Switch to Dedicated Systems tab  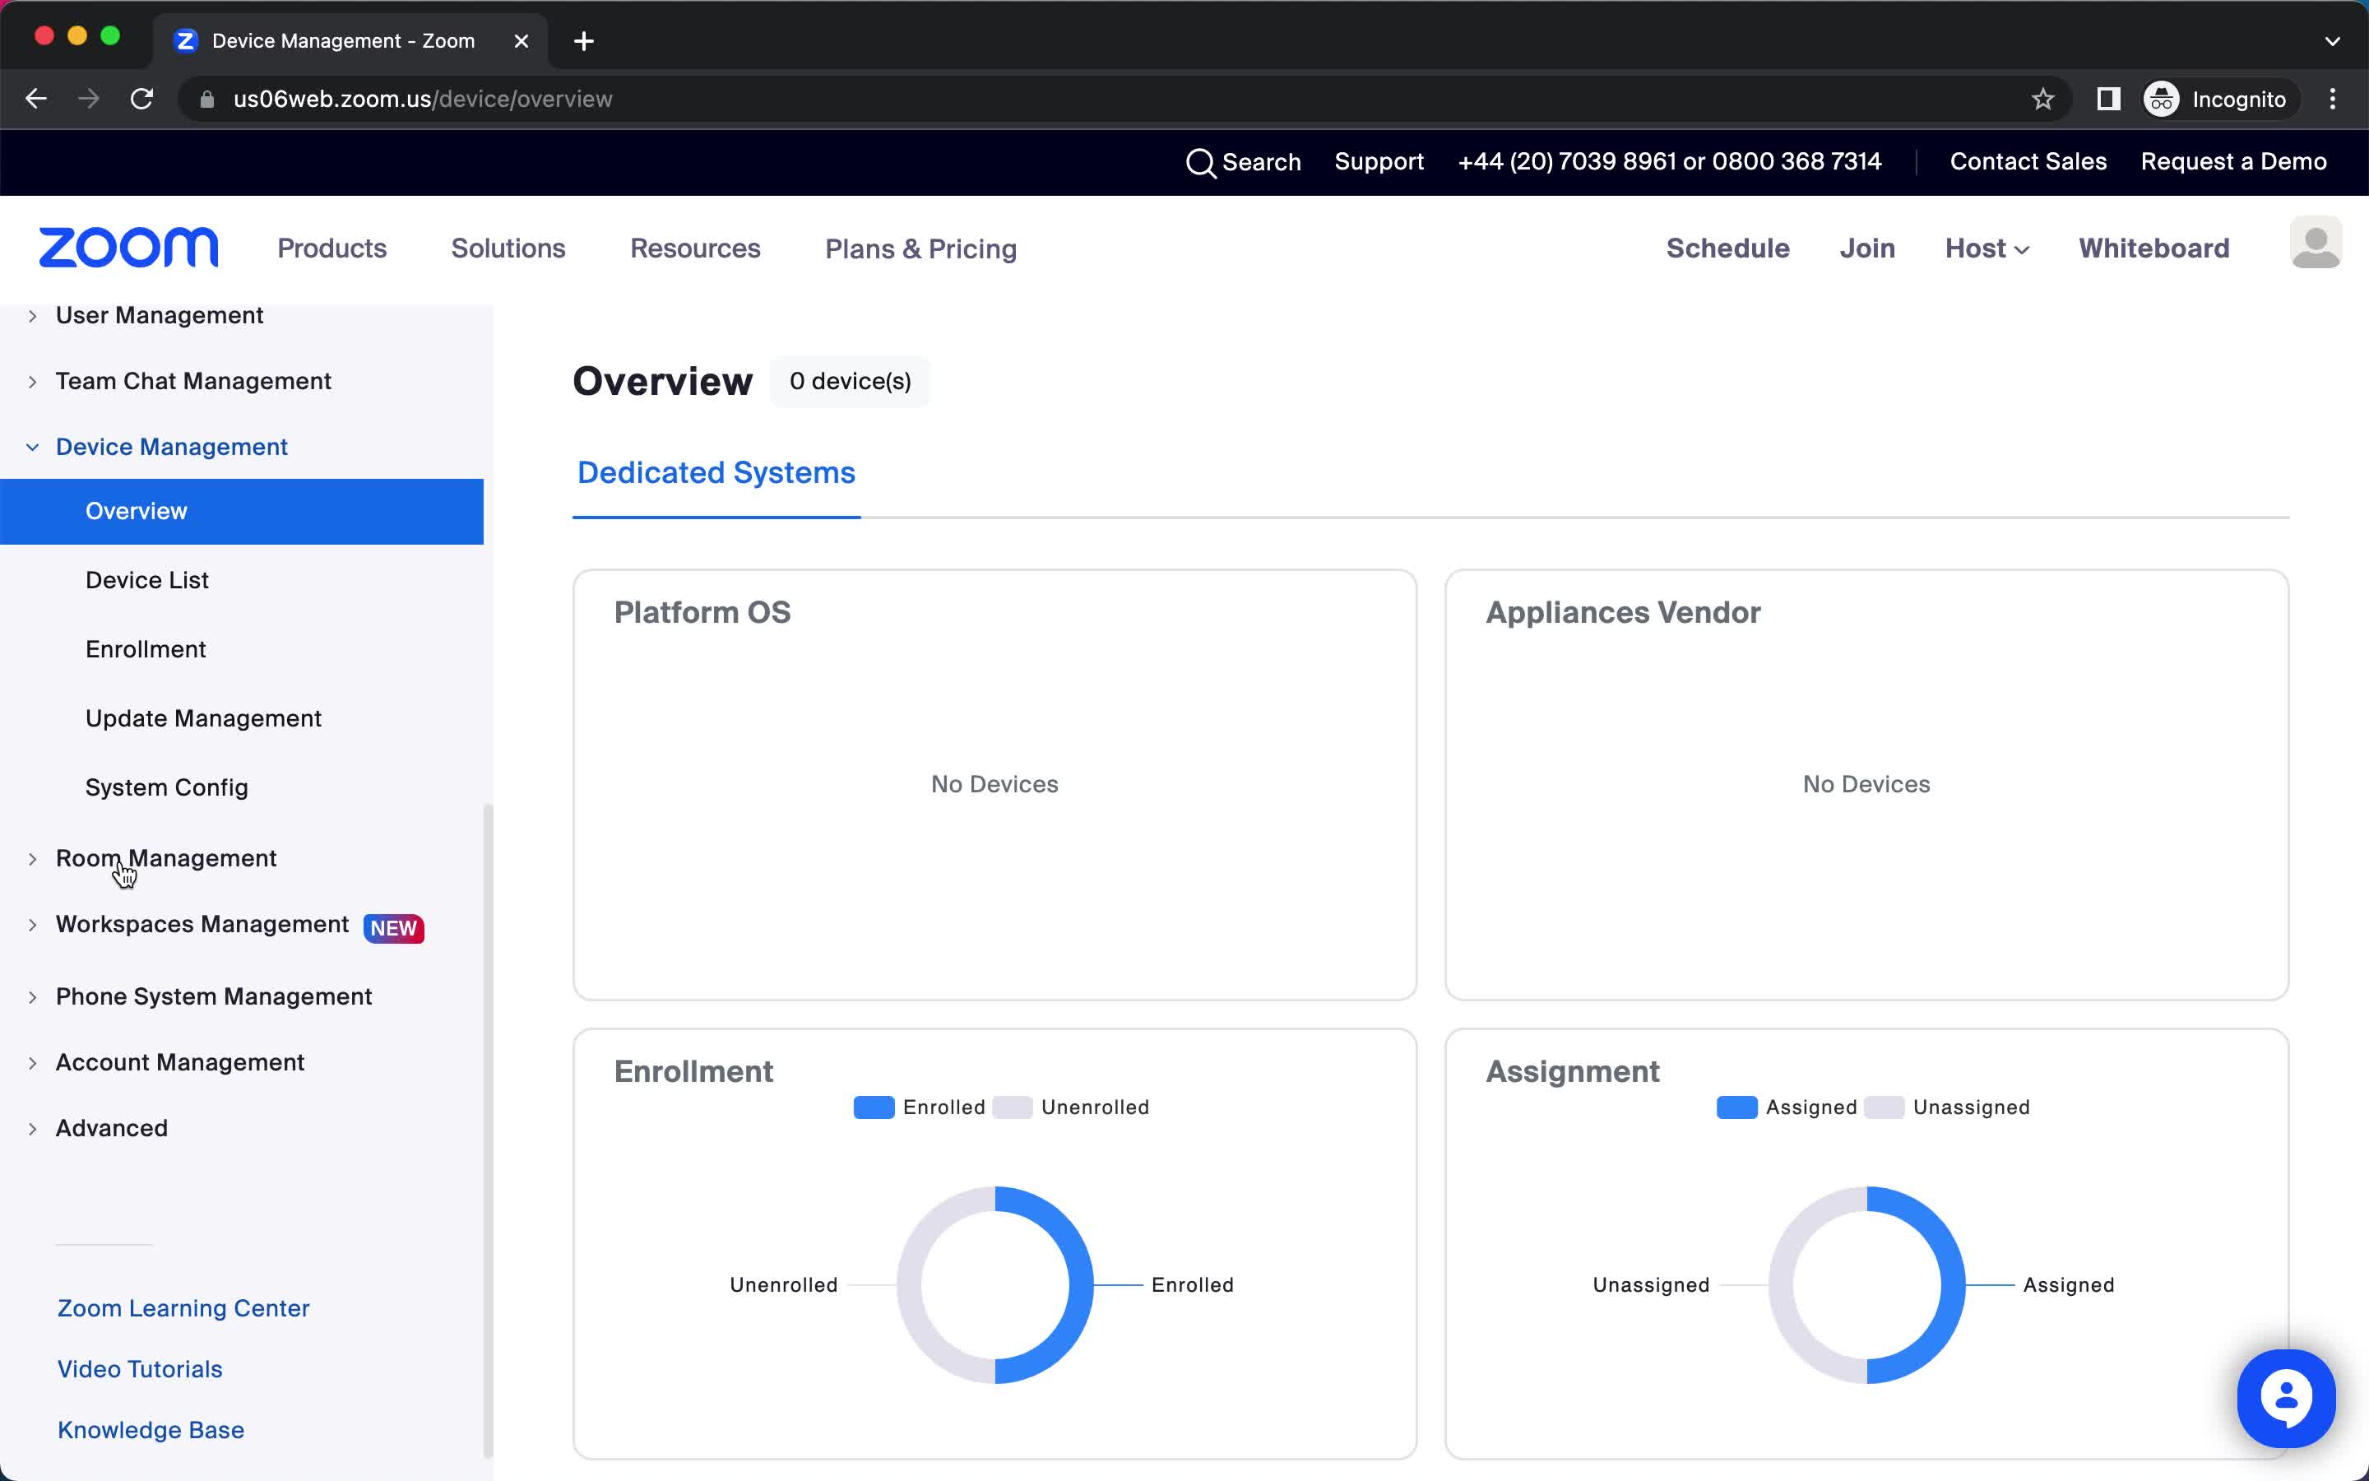coord(716,473)
